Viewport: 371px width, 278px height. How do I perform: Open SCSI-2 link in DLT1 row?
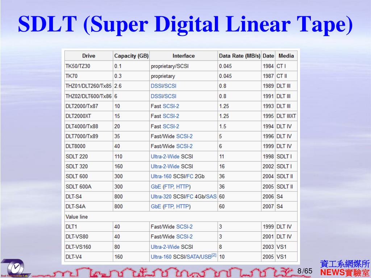tap(184, 227)
